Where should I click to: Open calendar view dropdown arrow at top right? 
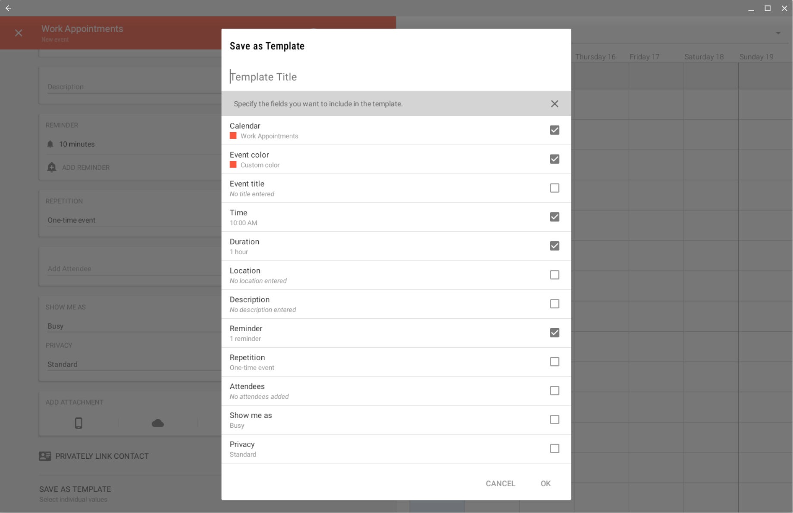tap(778, 33)
